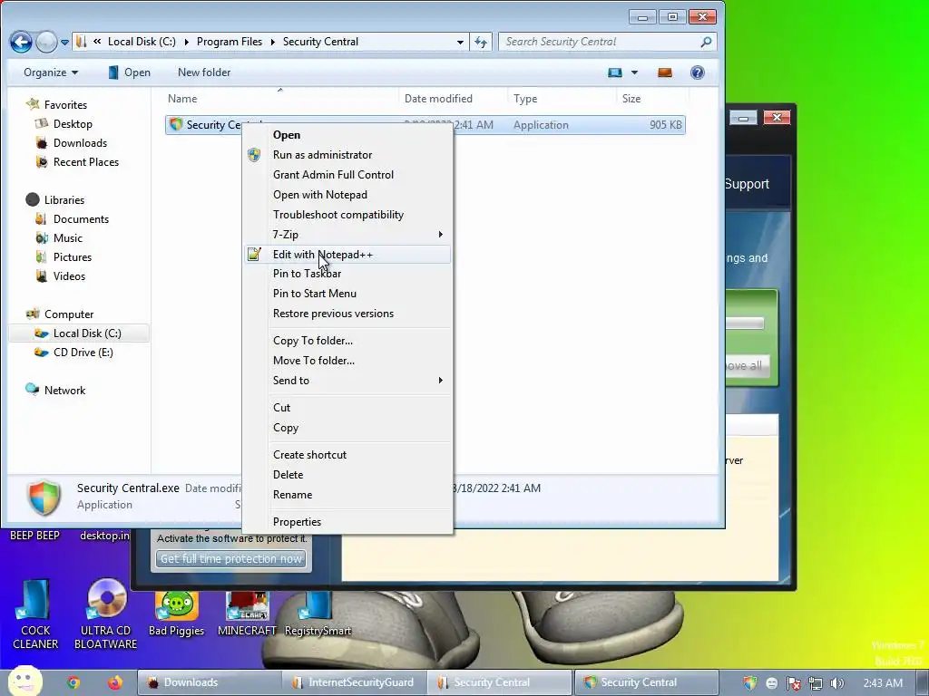Click the refresh button beside address bar
The image size is (929, 696).
coord(481,42)
